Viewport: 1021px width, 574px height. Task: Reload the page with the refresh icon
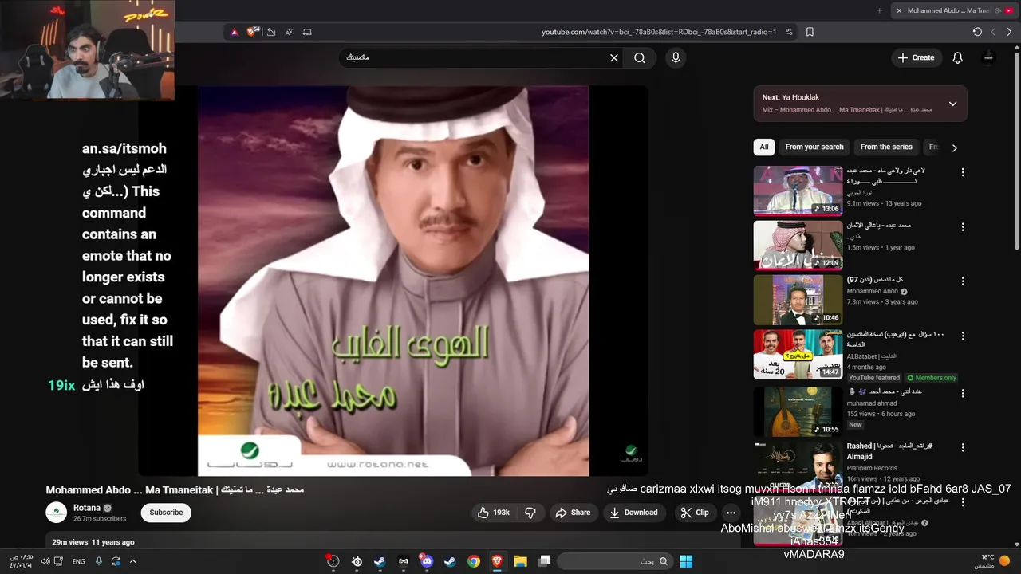[x=977, y=32]
